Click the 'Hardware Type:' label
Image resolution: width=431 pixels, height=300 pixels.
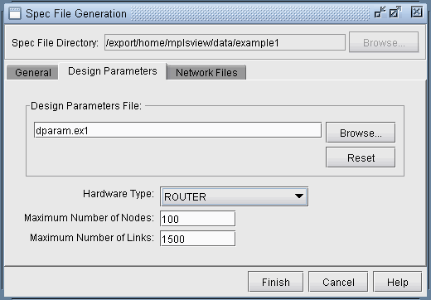click(119, 194)
